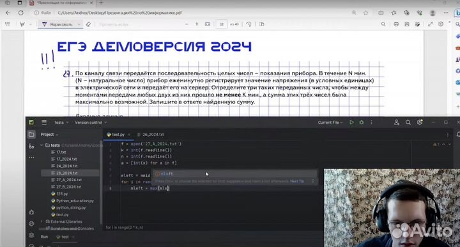This screenshot has height=247, width=460.
Task: Open editor tabs options menu
Action: coord(448,135)
